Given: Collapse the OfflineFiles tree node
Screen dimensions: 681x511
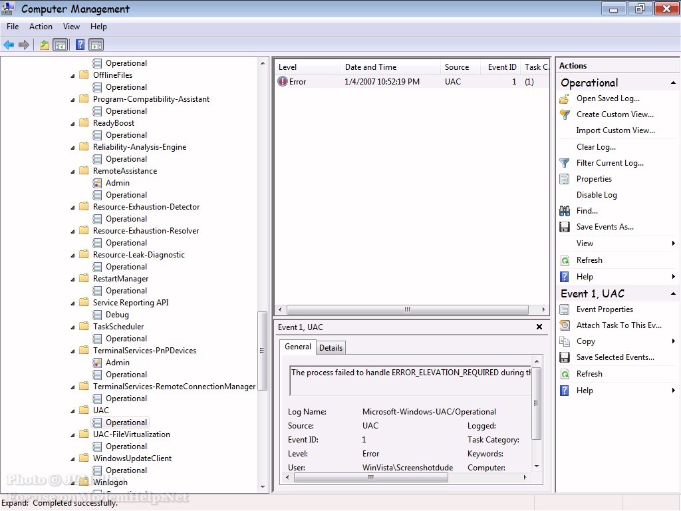Looking at the screenshot, I should (x=72, y=76).
